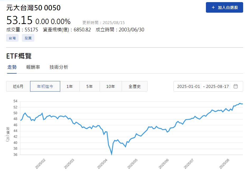Click the 2025/05 axis label

pos(132,164)
